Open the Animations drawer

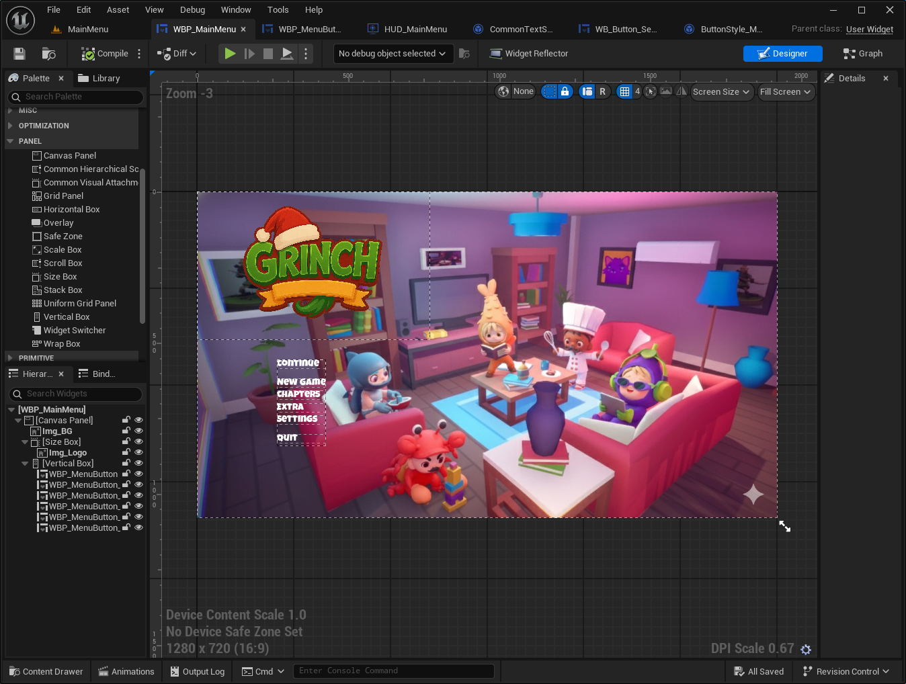(x=126, y=671)
